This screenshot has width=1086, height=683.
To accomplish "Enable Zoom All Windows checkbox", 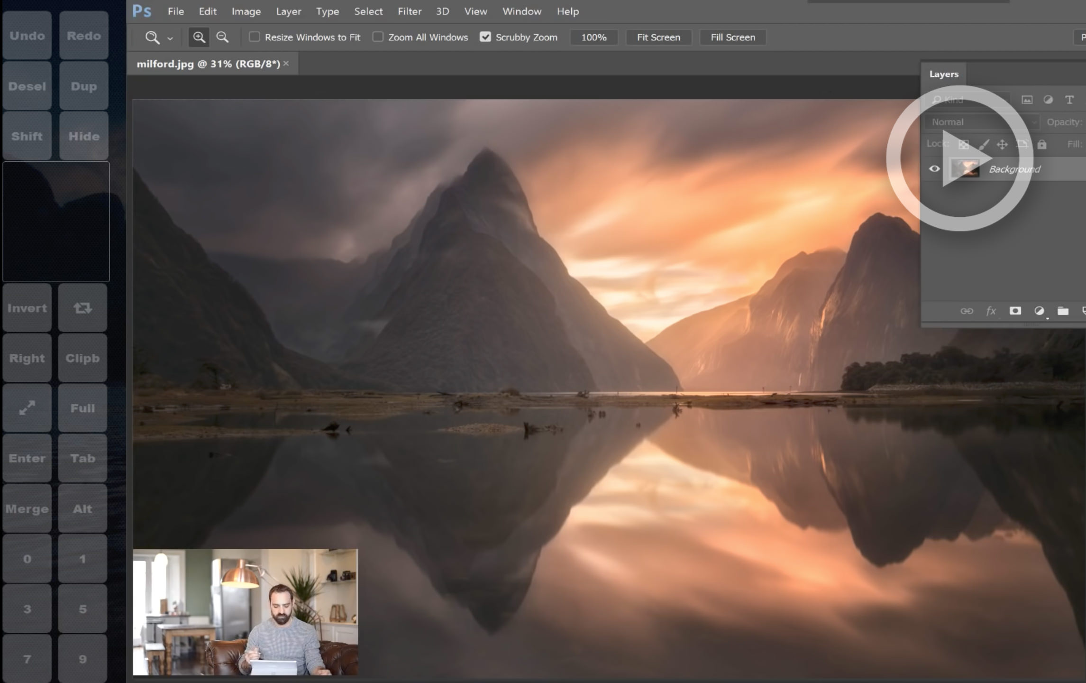I will [378, 37].
